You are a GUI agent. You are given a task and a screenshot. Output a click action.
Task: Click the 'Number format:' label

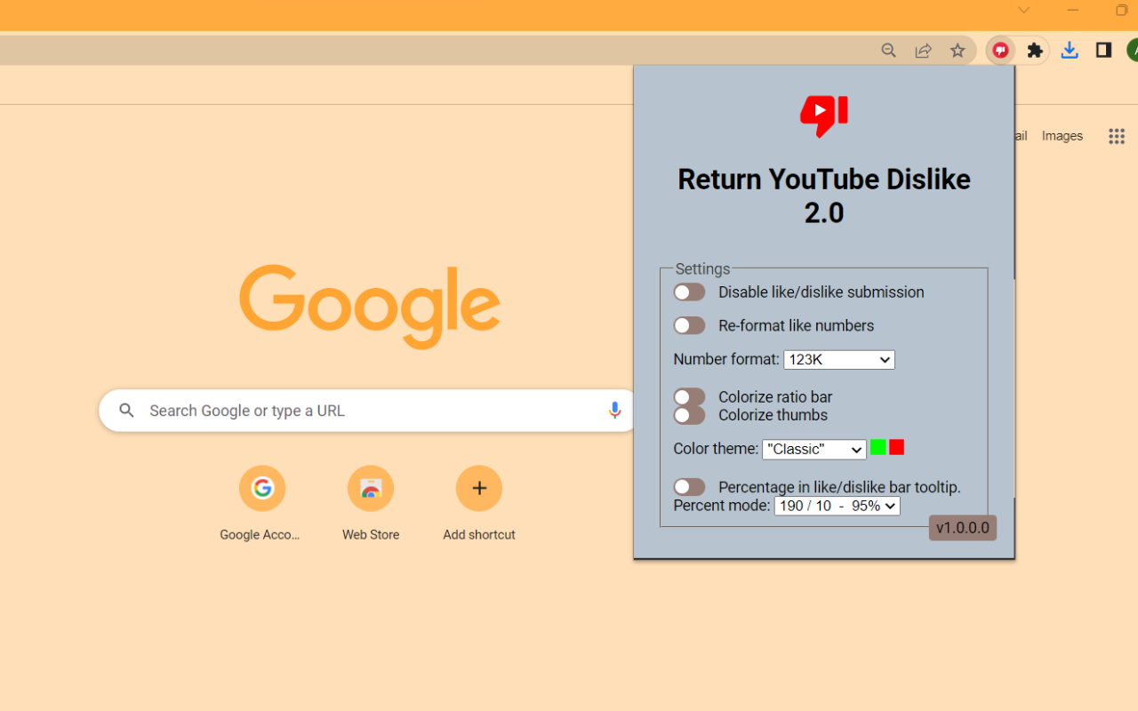click(726, 360)
